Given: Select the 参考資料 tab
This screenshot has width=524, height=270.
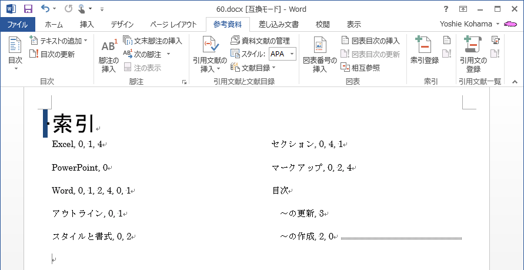Looking at the screenshot, I should tap(228, 24).
